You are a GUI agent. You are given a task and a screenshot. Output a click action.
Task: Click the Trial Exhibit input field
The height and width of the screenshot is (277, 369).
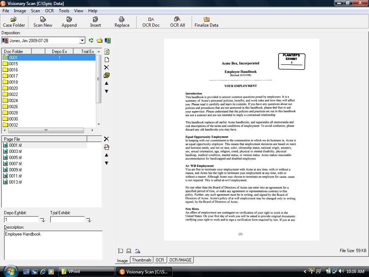click(x=67, y=220)
